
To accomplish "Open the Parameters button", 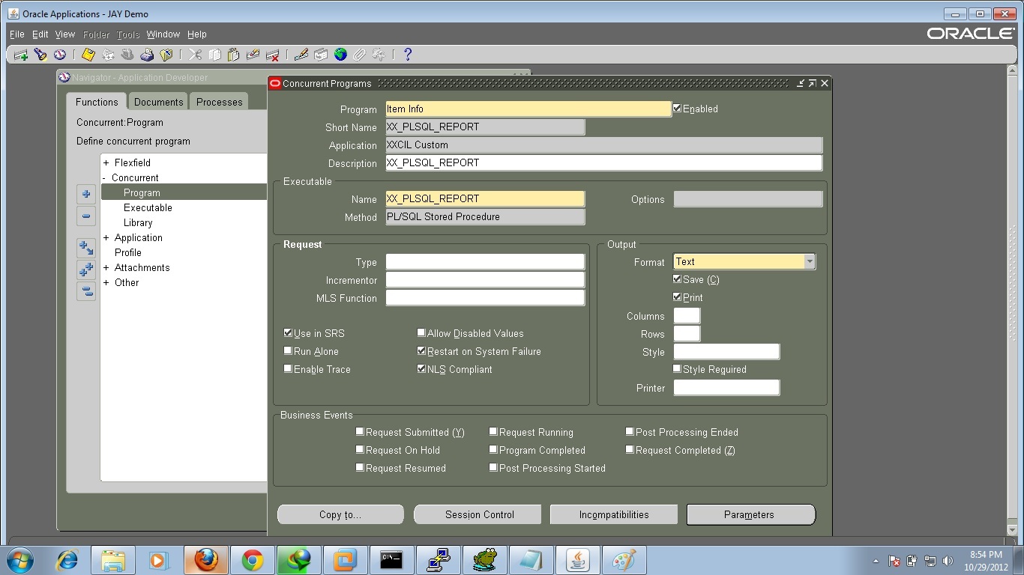I will [750, 514].
